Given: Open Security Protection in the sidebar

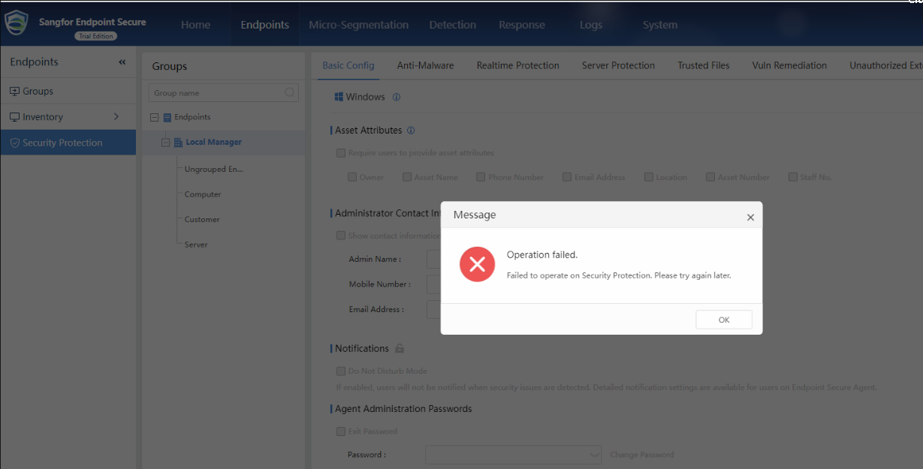Looking at the screenshot, I should [x=62, y=143].
